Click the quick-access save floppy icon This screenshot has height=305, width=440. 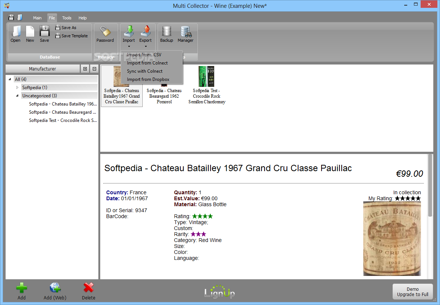[x=11, y=18]
